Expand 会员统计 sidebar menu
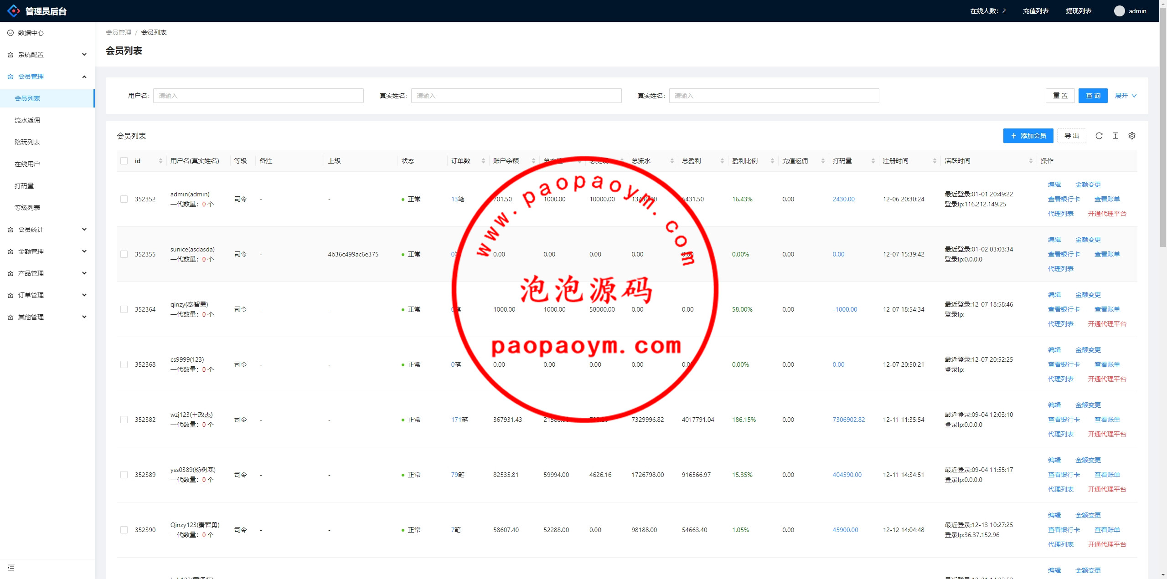Screen dimensions: 1167x579 [x=47, y=230]
